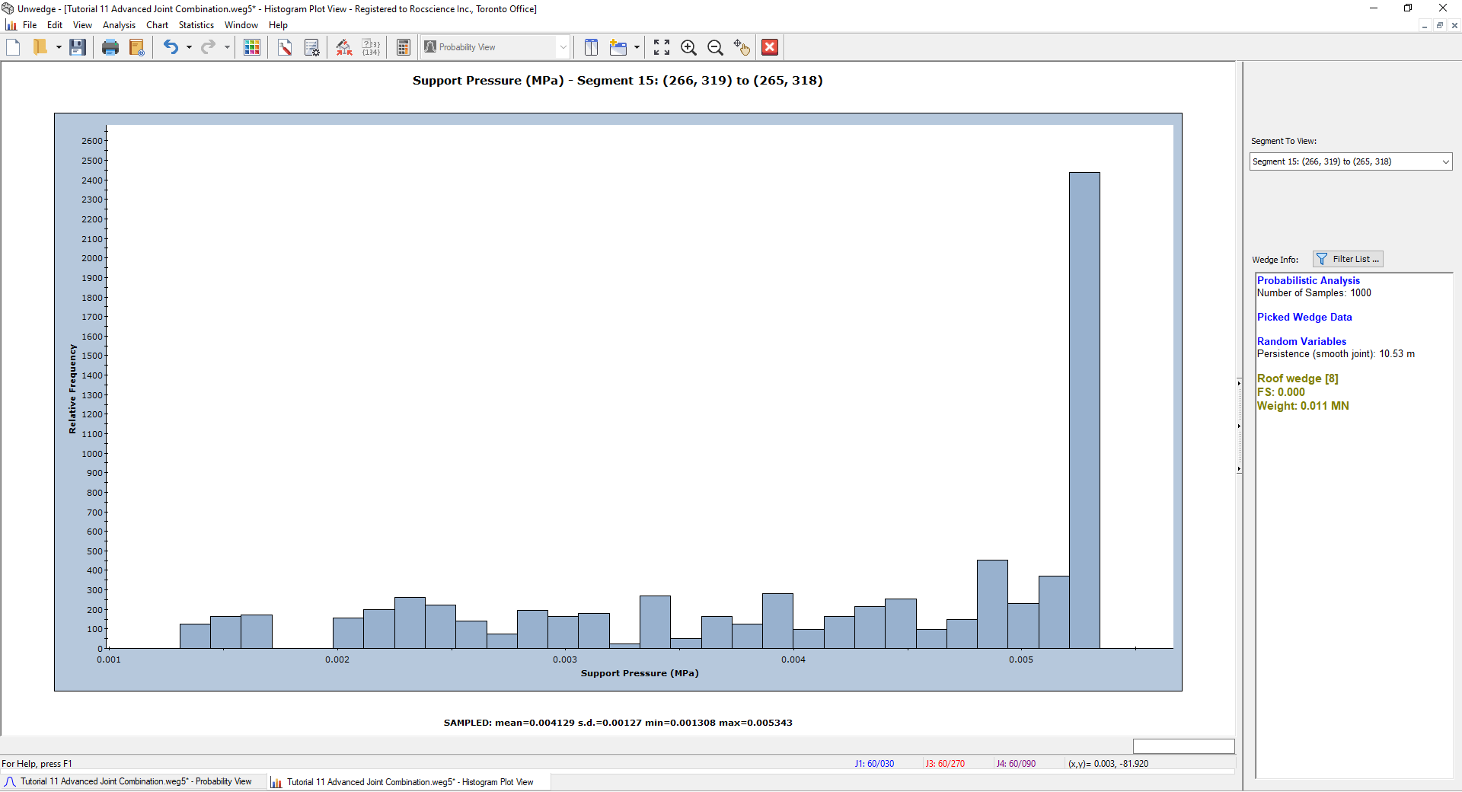This screenshot has height=792, width=1462.
Task: Open the colored grid display options icon
Action: click(x=252, y=47)
